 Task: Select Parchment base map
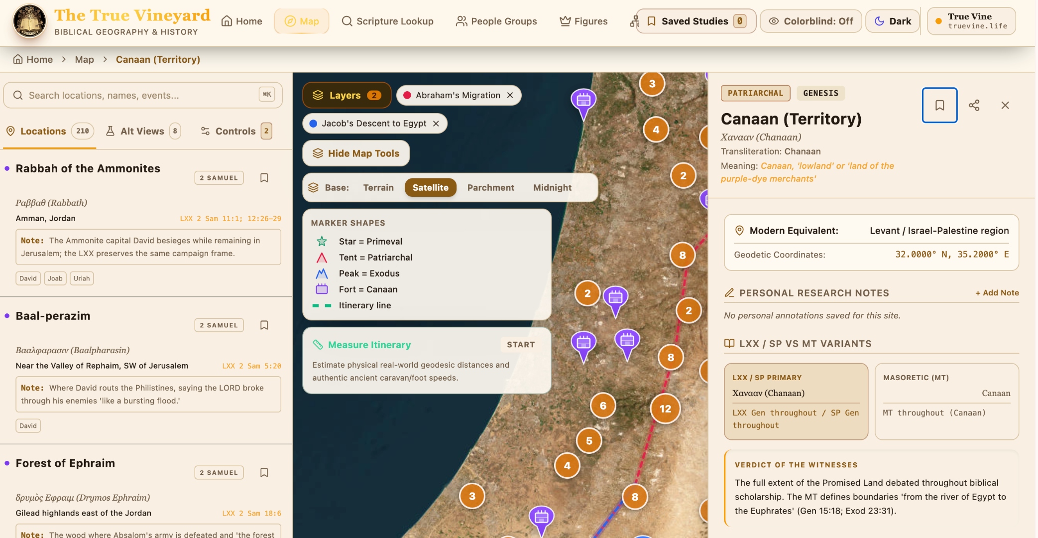(491, 188)
